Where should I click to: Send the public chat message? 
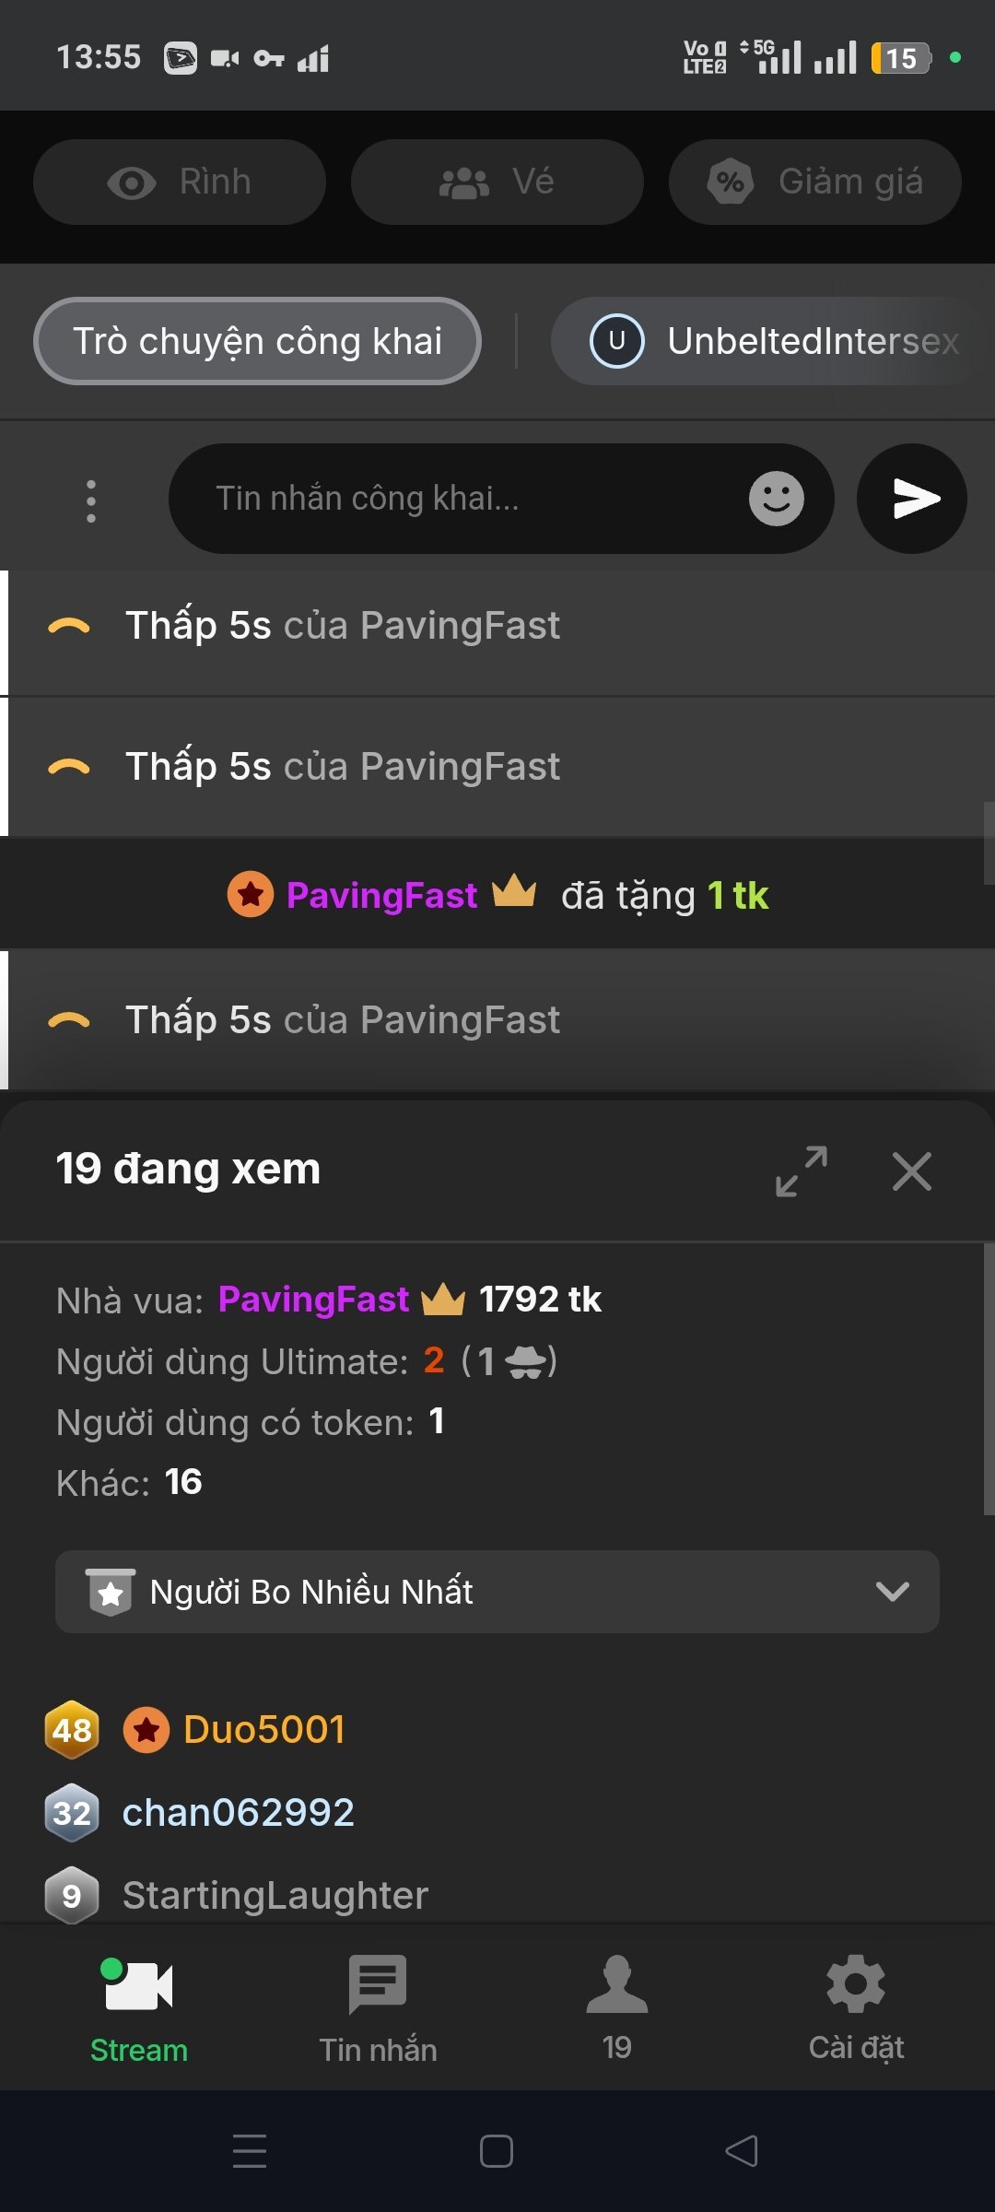(911, 499)
